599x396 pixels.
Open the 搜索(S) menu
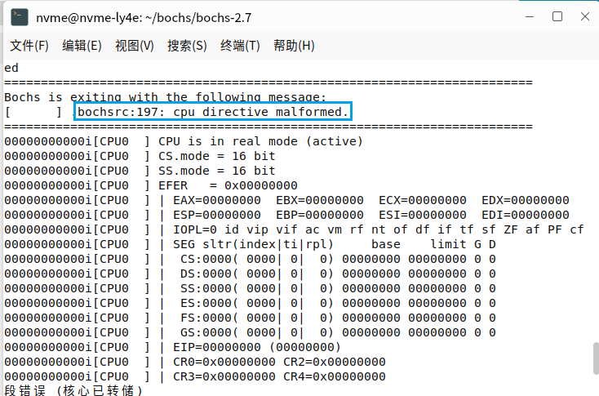click(x=187, y=46)
